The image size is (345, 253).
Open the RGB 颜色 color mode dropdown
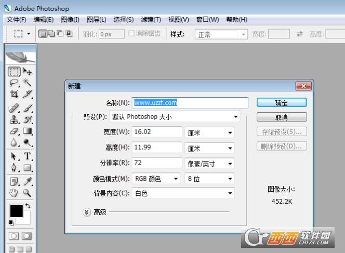[x=156, y=179]
